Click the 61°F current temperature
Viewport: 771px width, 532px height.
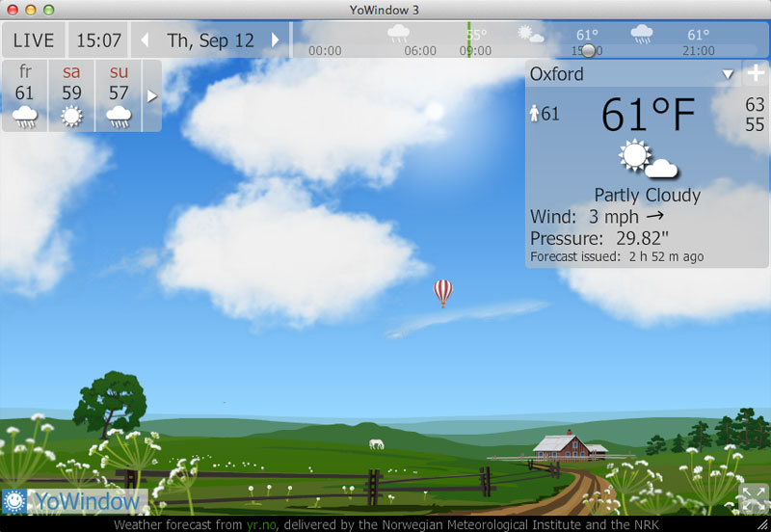[648, 114]
